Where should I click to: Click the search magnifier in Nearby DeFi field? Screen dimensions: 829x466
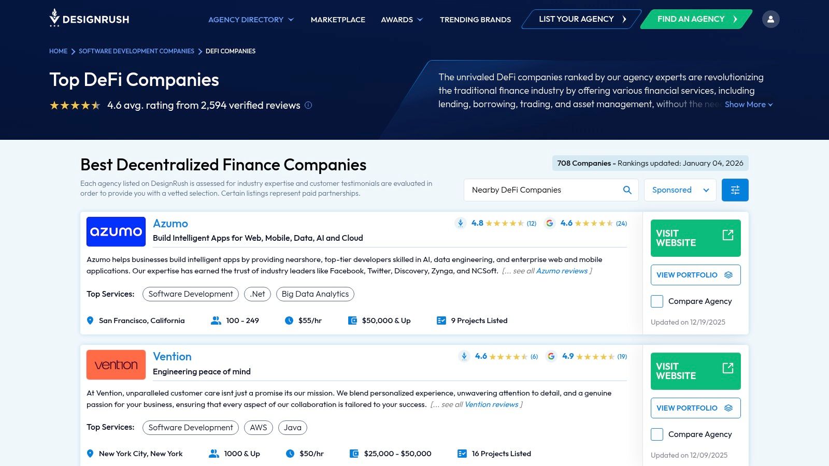click(627, 190)
